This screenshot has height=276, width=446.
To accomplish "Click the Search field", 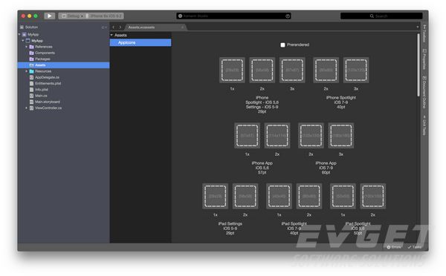I will [381, 16].
